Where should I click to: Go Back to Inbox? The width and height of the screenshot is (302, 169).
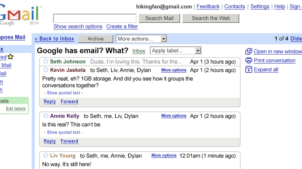[x=54, y=39]
